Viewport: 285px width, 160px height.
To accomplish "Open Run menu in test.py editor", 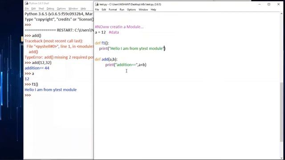I will click(x=122, y=10).
